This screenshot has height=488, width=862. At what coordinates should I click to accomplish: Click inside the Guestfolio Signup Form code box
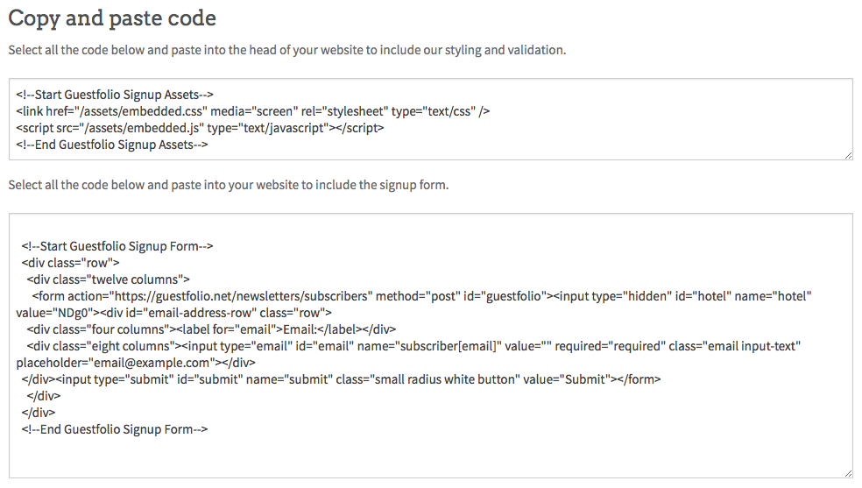click(x=430, y=346)
